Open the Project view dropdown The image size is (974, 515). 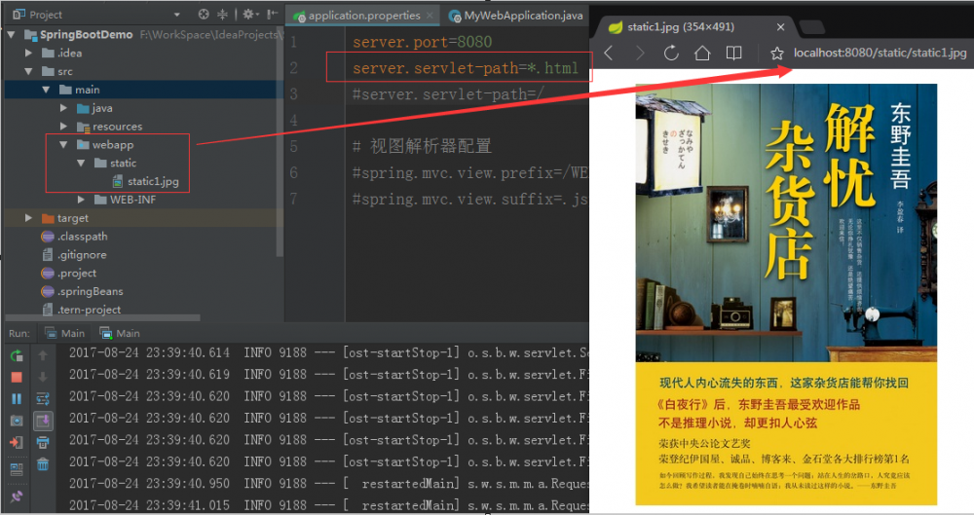click(177, 15)
